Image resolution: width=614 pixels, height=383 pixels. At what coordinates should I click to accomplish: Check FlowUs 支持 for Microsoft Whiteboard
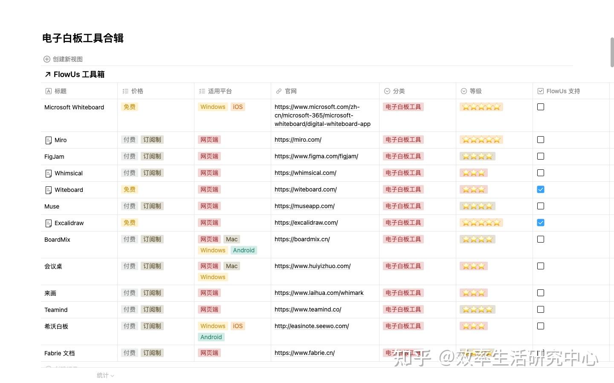point(541,107)
